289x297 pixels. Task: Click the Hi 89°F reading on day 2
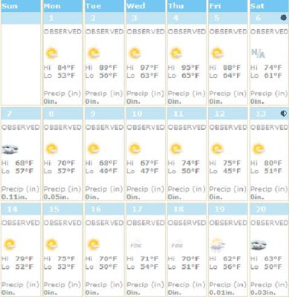tap(101, 68)
